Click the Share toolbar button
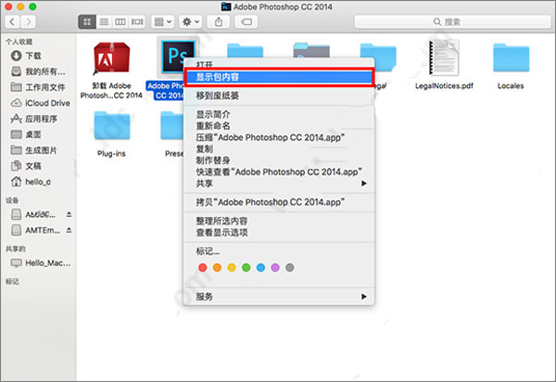The width and height of the screenshot is (556, 382). 219,22
